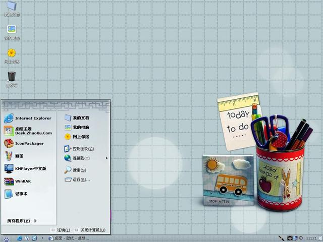Open 我的电脑 in the start menu
This screenshot has height=242, width=323.
point(77,128)
